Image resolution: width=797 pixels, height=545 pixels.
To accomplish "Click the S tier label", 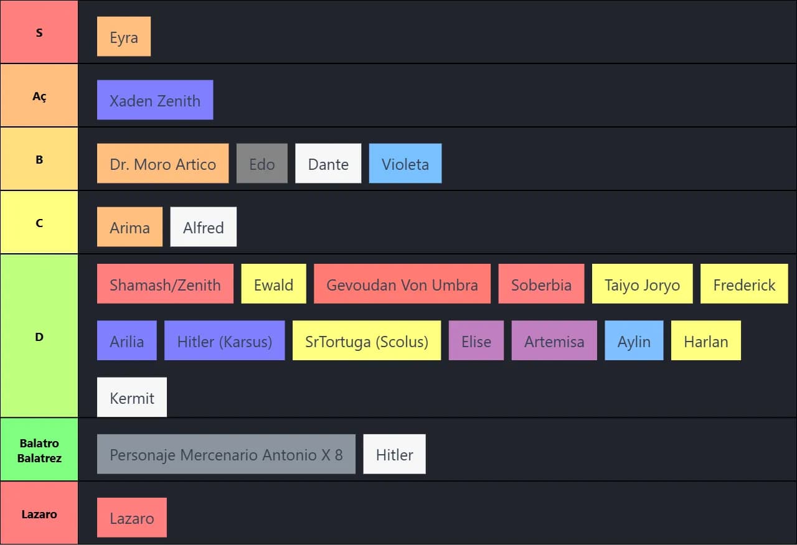I will tap(39, 32).
